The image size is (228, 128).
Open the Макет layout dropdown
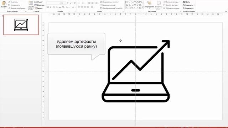(x=39, y=2)
